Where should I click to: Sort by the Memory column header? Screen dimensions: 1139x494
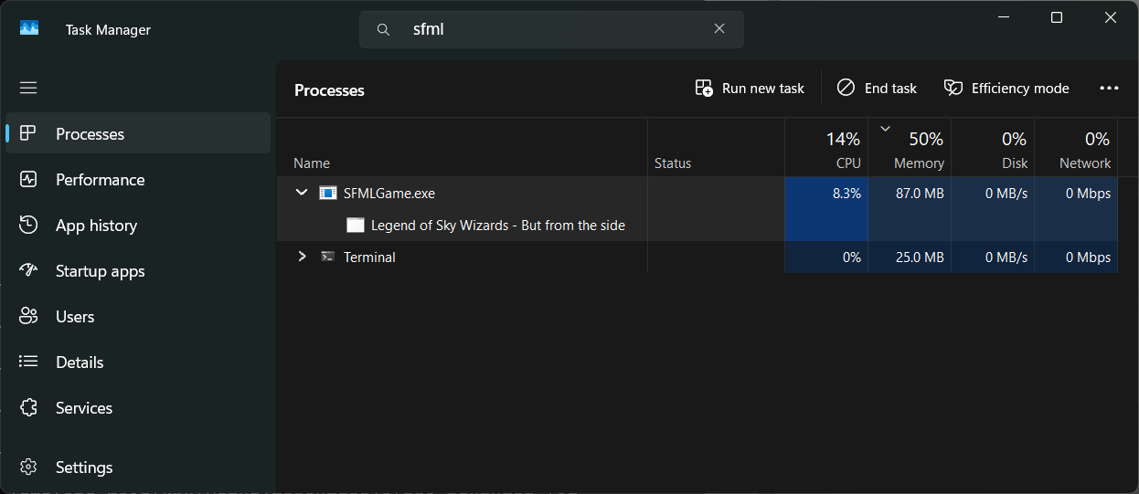click(x=910, y=147)
